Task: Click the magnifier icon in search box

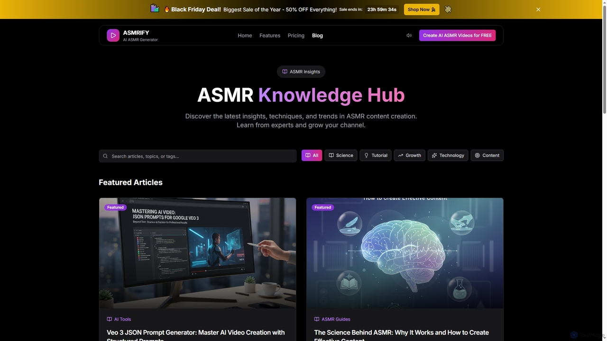Action: 105,156
